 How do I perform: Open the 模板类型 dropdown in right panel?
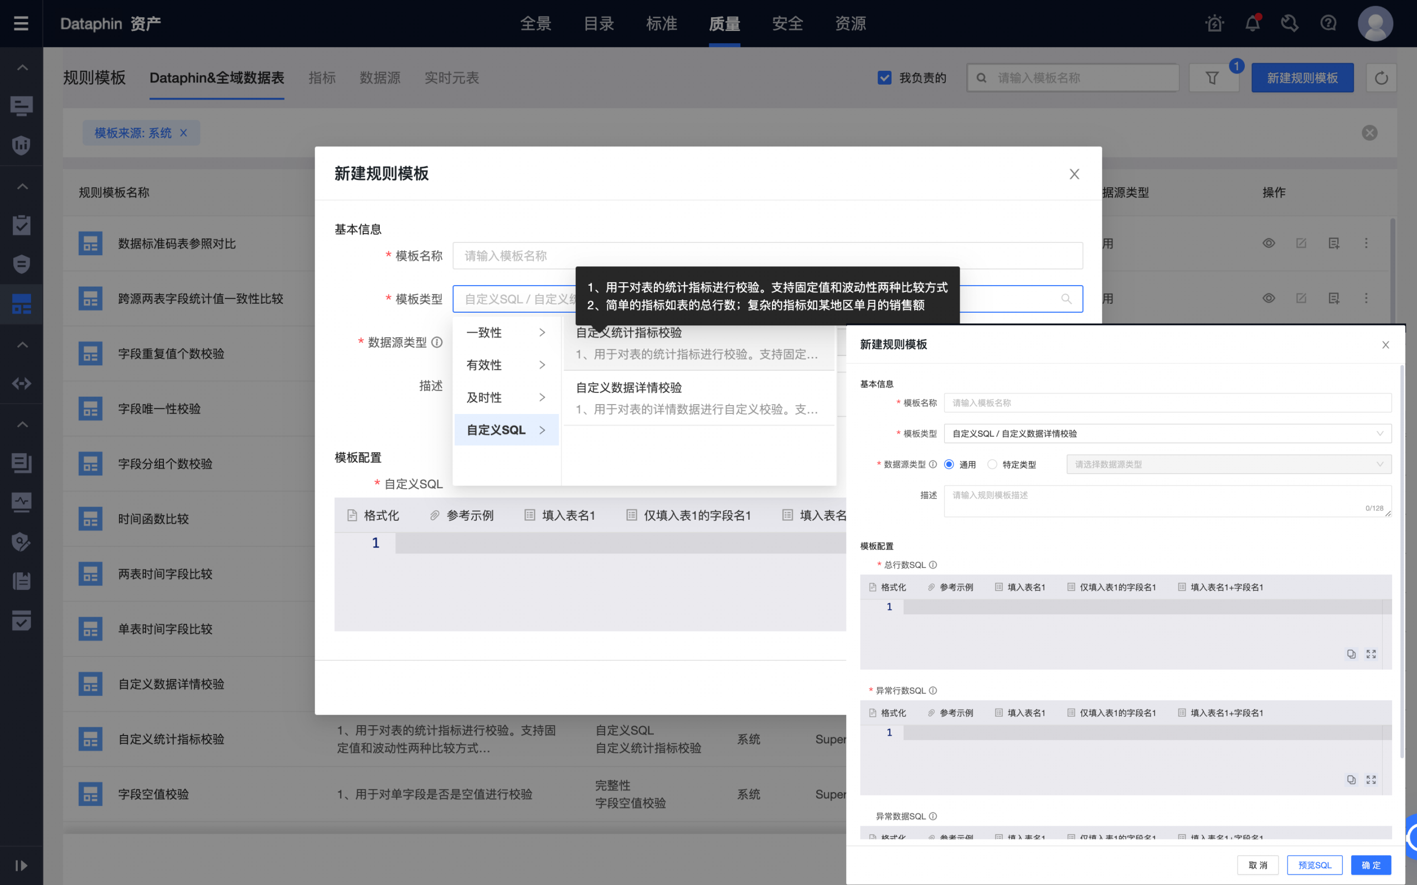[1167, 434]
